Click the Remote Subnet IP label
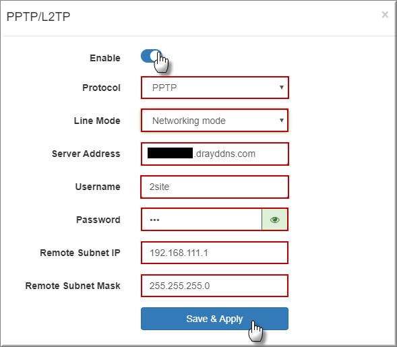 80,253
